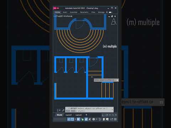
Task: Open 2D Wireframe visual style menu
Action: (x=66, y=16)
